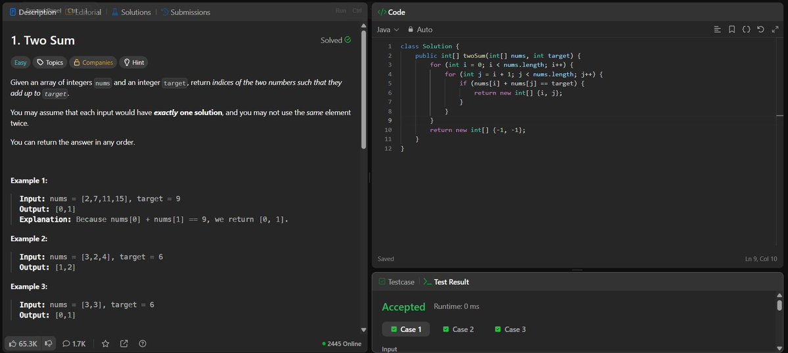Click the Solutions flask icon
Viewport: 788px width, 353px height.
point(115,12)
